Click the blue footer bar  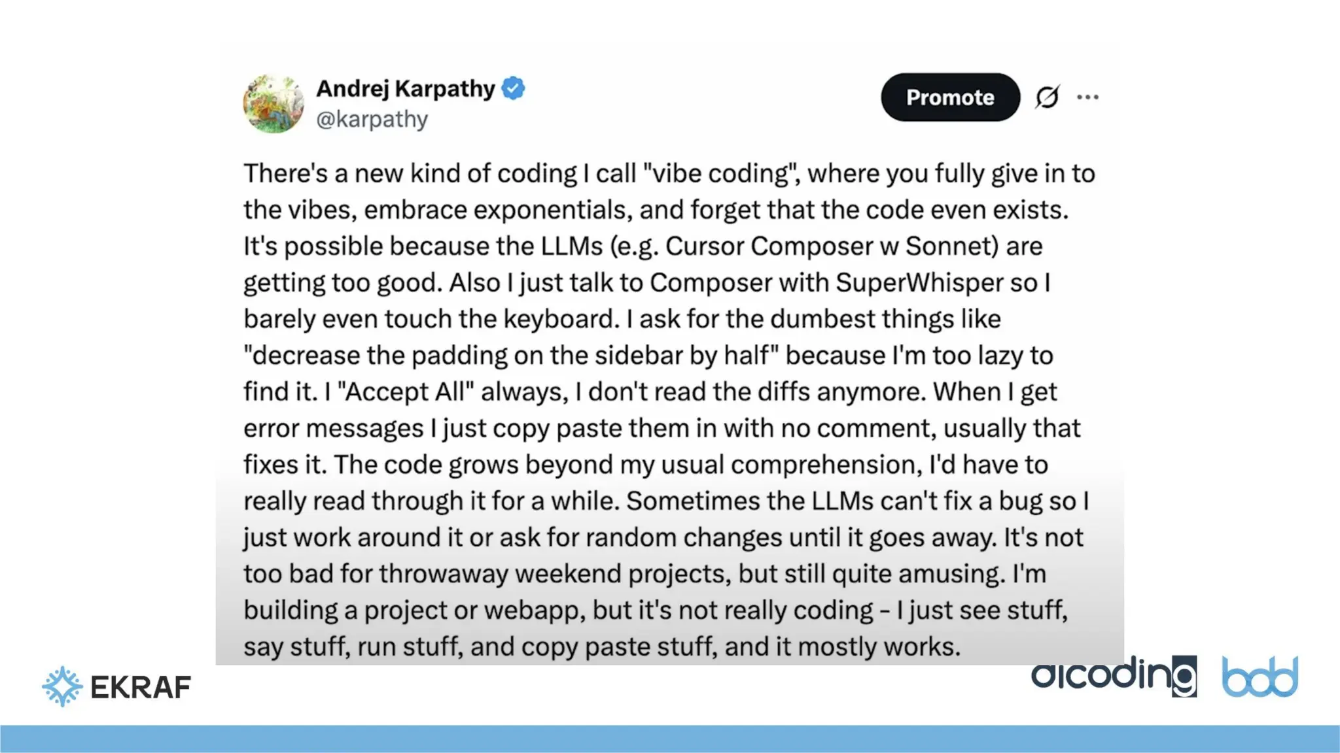670,739
